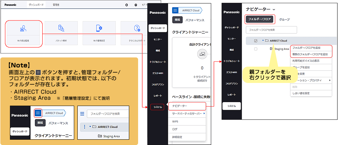
Task: Click フロアプラン in the middle panel sidebar
Action: pos(158,84)
